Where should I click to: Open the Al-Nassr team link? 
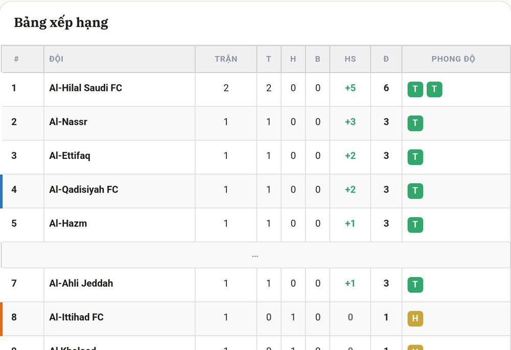tap(68, 122)
